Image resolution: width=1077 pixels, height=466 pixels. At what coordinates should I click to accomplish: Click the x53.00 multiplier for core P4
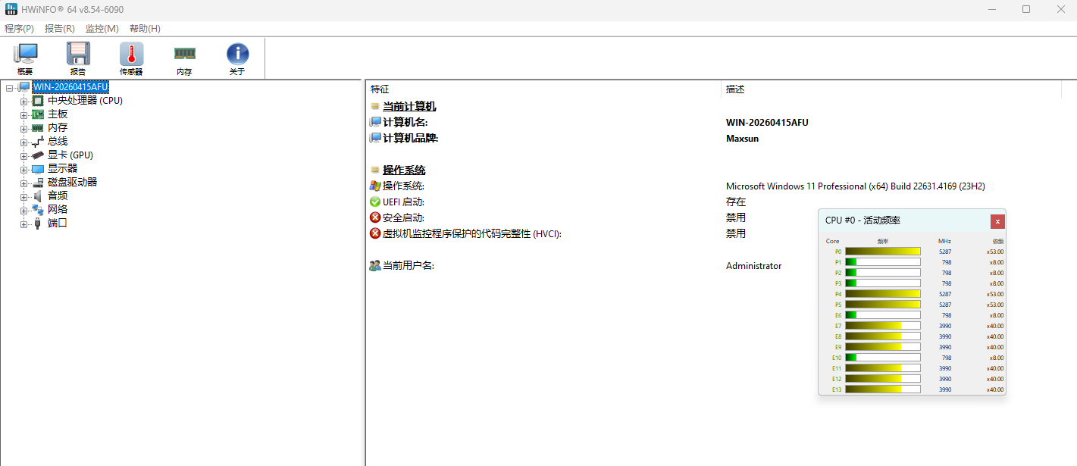995,293
